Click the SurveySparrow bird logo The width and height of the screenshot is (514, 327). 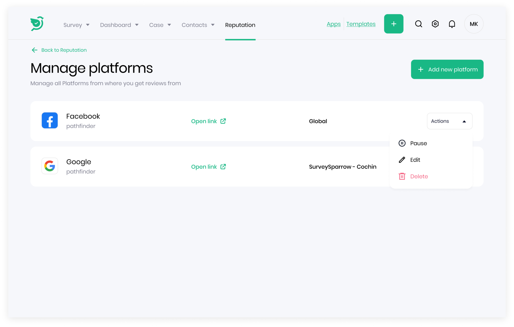click(x=37, y=24)
